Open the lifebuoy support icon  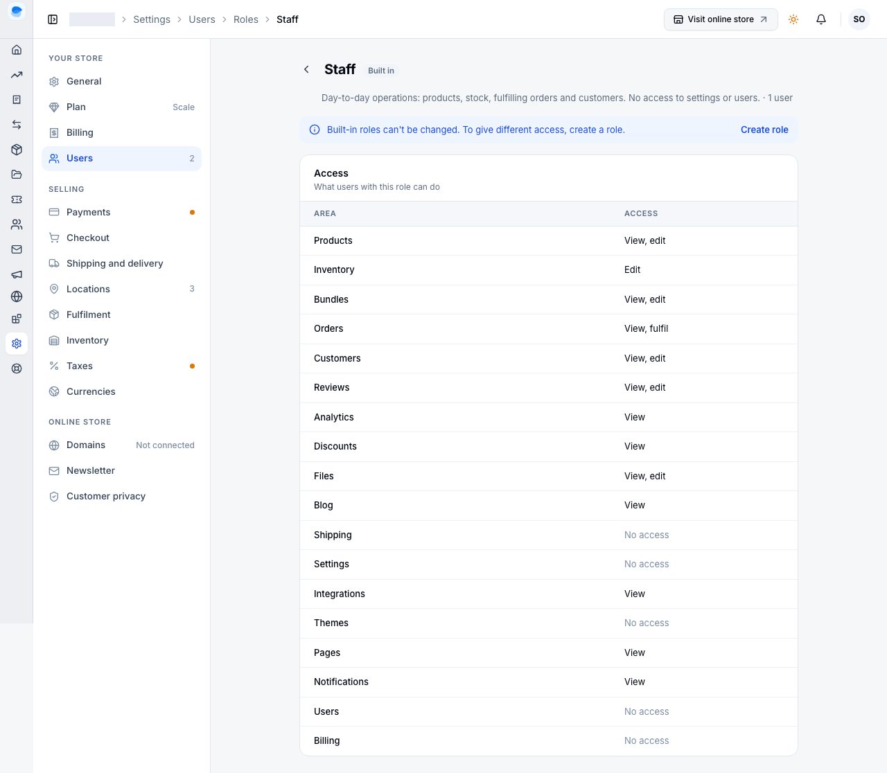(17, 368)
